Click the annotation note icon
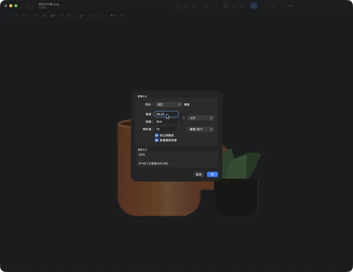Image resolution: width=353 pixels, height=272 pixels. coord(122,15)
